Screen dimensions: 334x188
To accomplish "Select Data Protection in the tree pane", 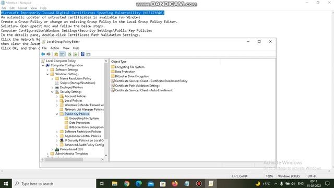I will click(x=79, y=123).
